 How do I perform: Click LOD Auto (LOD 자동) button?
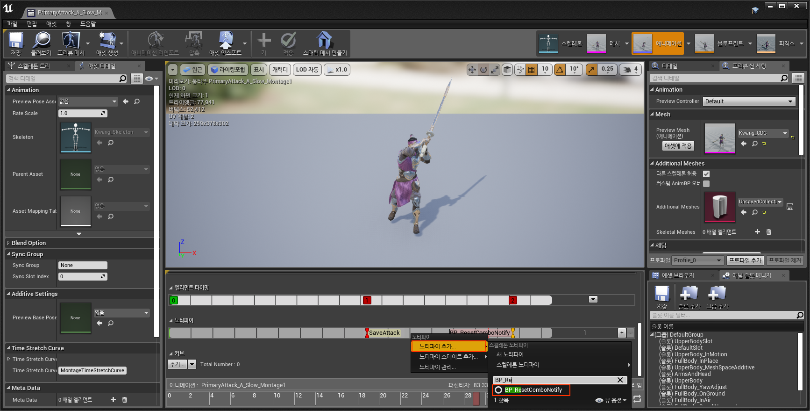pyautogui.click(x=307, y=70)
